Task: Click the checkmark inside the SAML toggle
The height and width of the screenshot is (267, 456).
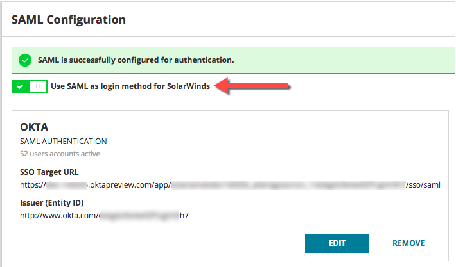Action: pos(21,86)
